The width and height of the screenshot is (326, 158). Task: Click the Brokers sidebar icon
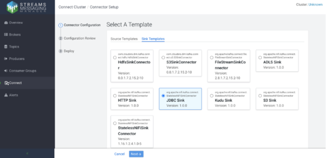pyautogui.click(x=6, y=35)
